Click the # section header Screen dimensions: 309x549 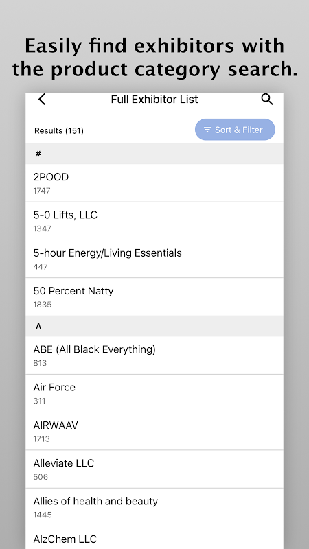[x=154, y=154]
